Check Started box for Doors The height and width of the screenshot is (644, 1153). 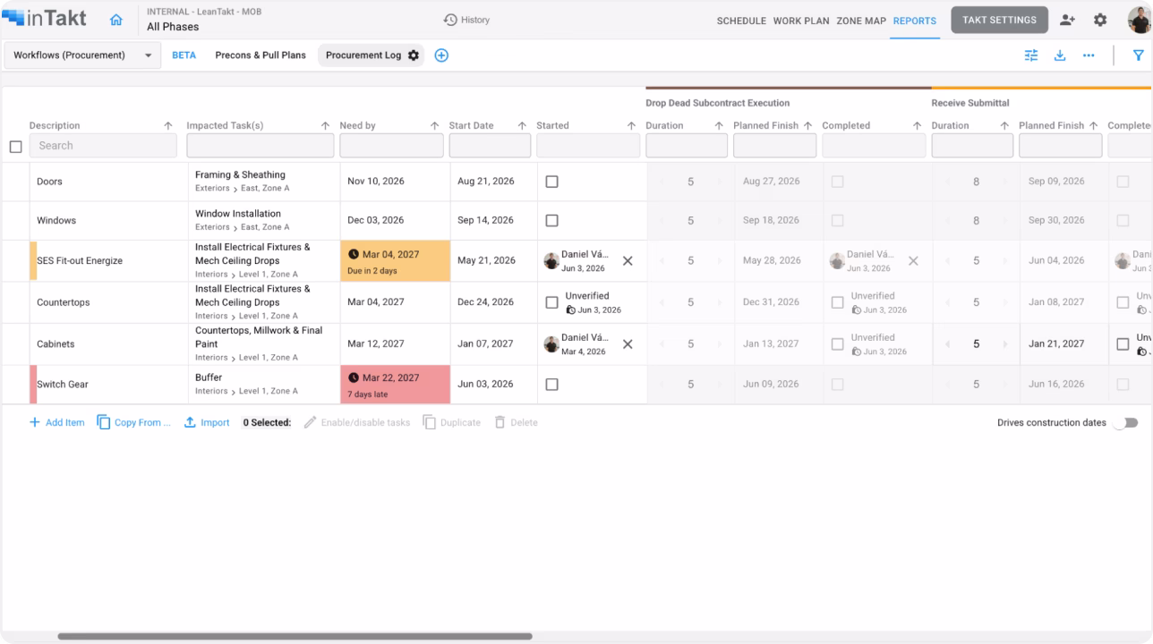point(551,182)
